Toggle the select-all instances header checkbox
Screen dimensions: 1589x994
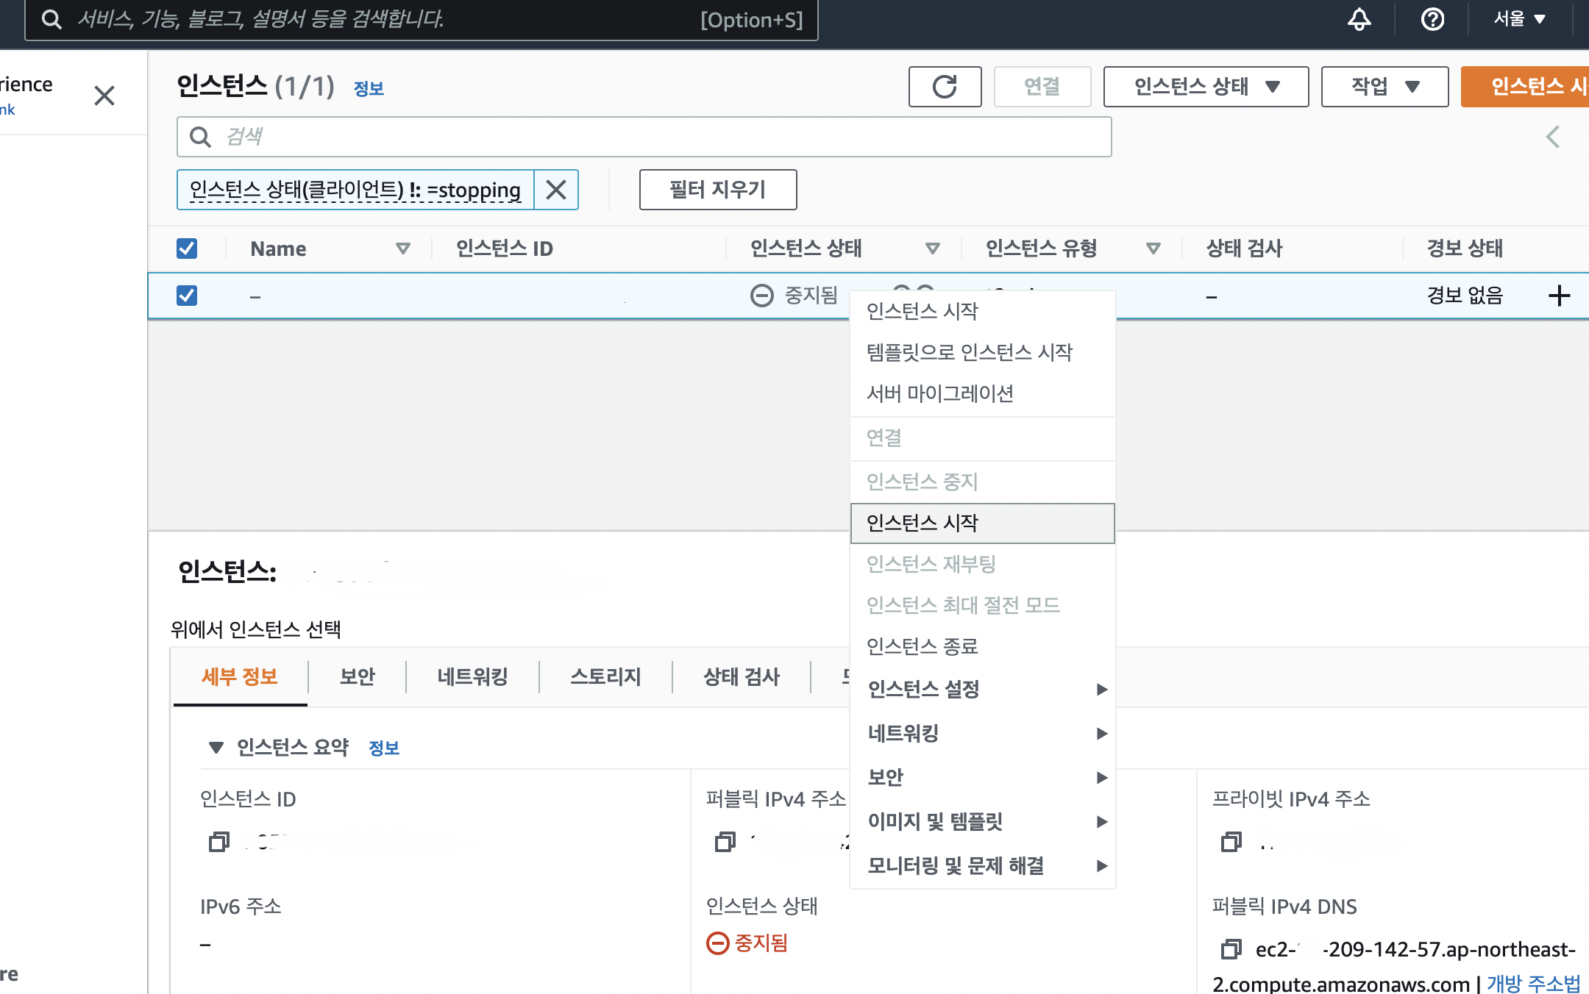(x=187, y=248)
